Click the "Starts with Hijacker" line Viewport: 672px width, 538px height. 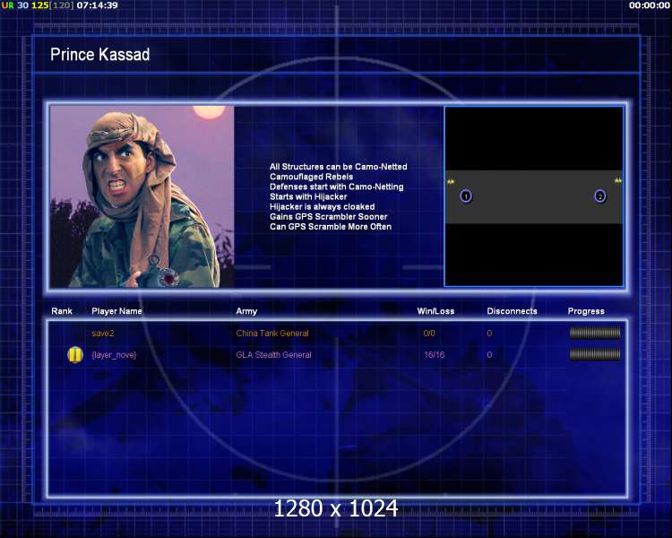click(308, 196)
